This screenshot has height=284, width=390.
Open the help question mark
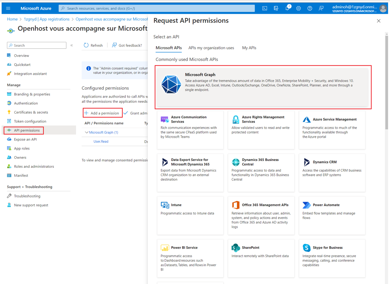click(x=310, y=9)
